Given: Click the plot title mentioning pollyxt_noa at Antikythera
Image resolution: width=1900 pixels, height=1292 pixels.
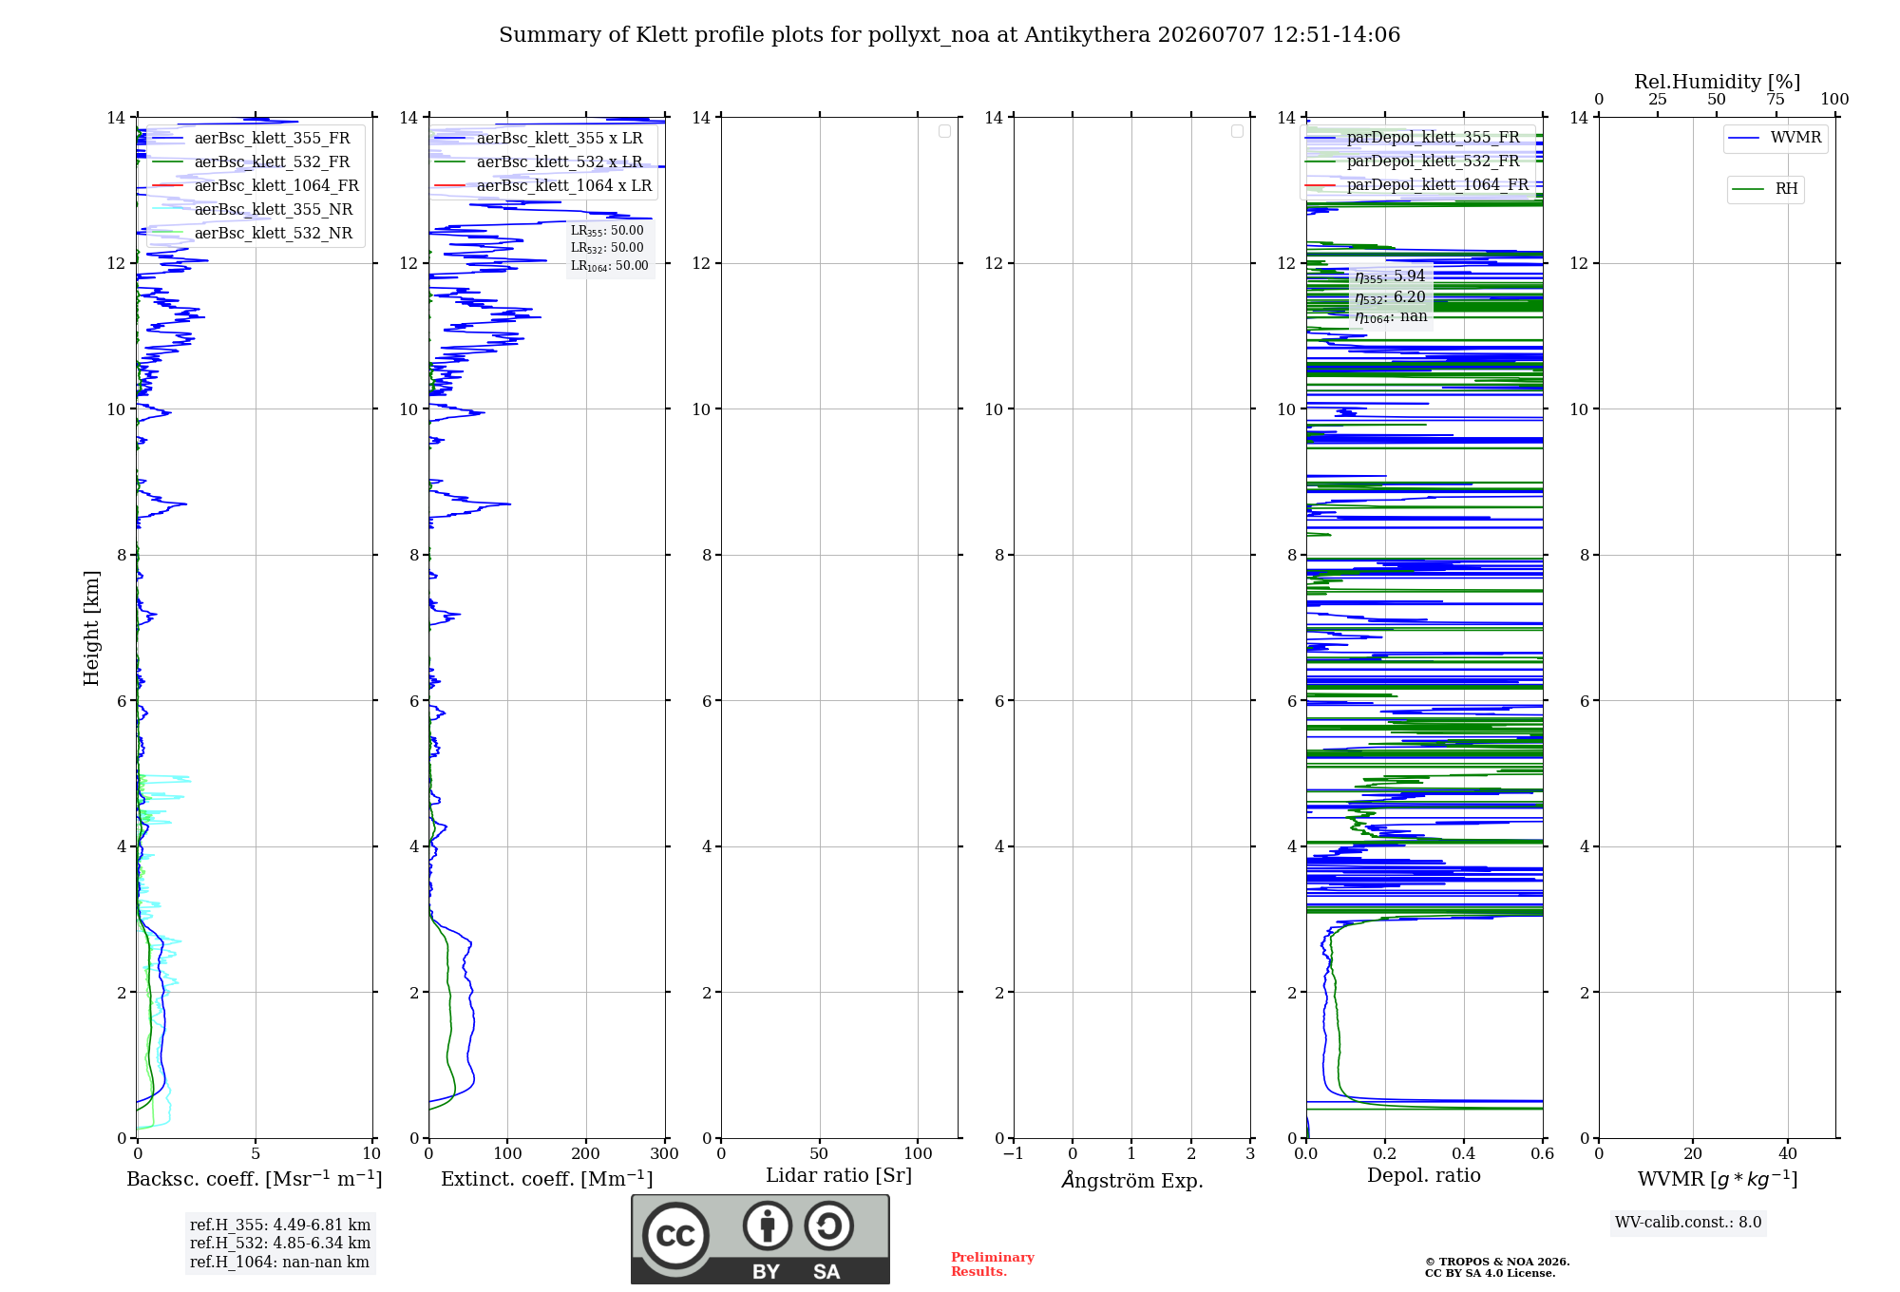Looking at the screenshot, I should coord(949,35).
